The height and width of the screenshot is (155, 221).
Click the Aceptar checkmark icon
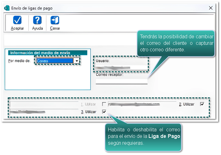17,20
